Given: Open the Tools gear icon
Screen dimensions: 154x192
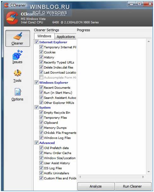Looking at the screenshot, I should [17, 73].
